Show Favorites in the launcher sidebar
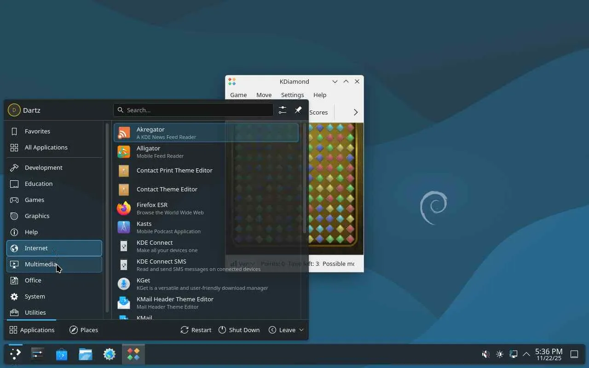This screenshot has height=368, width=589. click(x=54, y=131)
